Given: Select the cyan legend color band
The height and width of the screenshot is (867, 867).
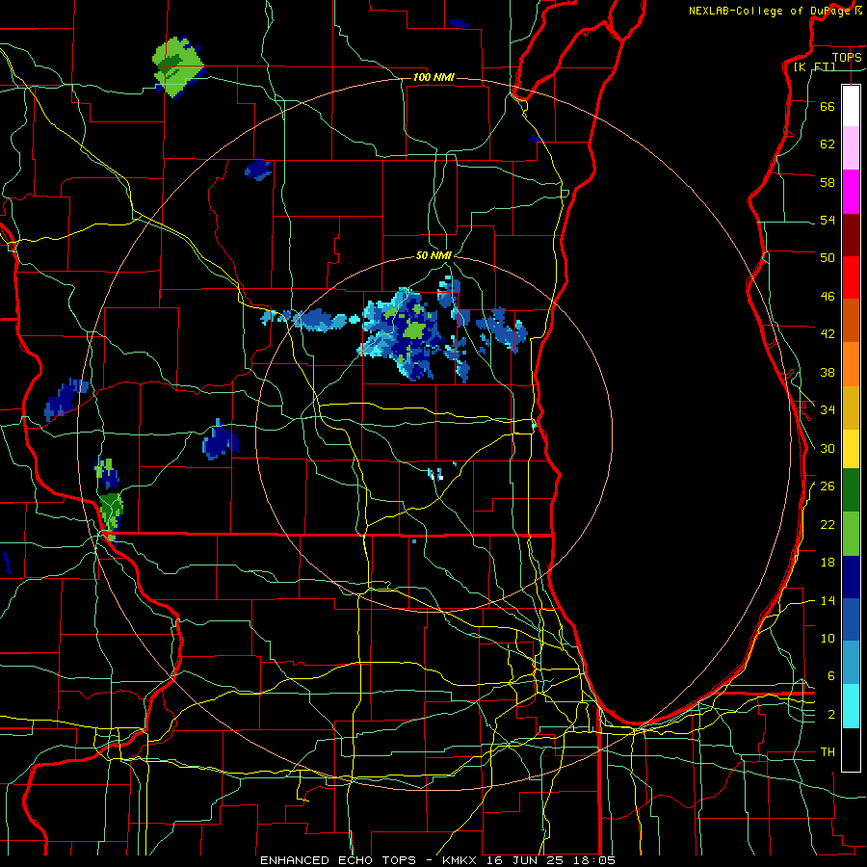Looking at the screenshot, I should [851, 707].
